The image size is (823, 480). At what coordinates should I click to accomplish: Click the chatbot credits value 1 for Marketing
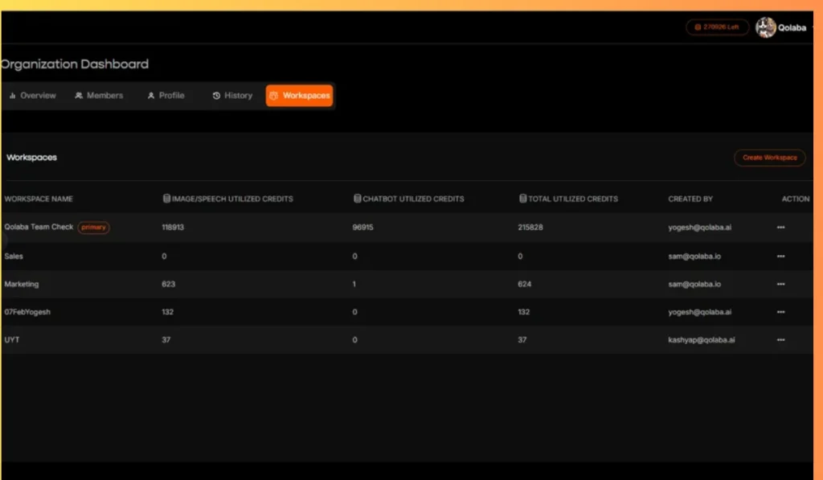click(x=354, y=284)
